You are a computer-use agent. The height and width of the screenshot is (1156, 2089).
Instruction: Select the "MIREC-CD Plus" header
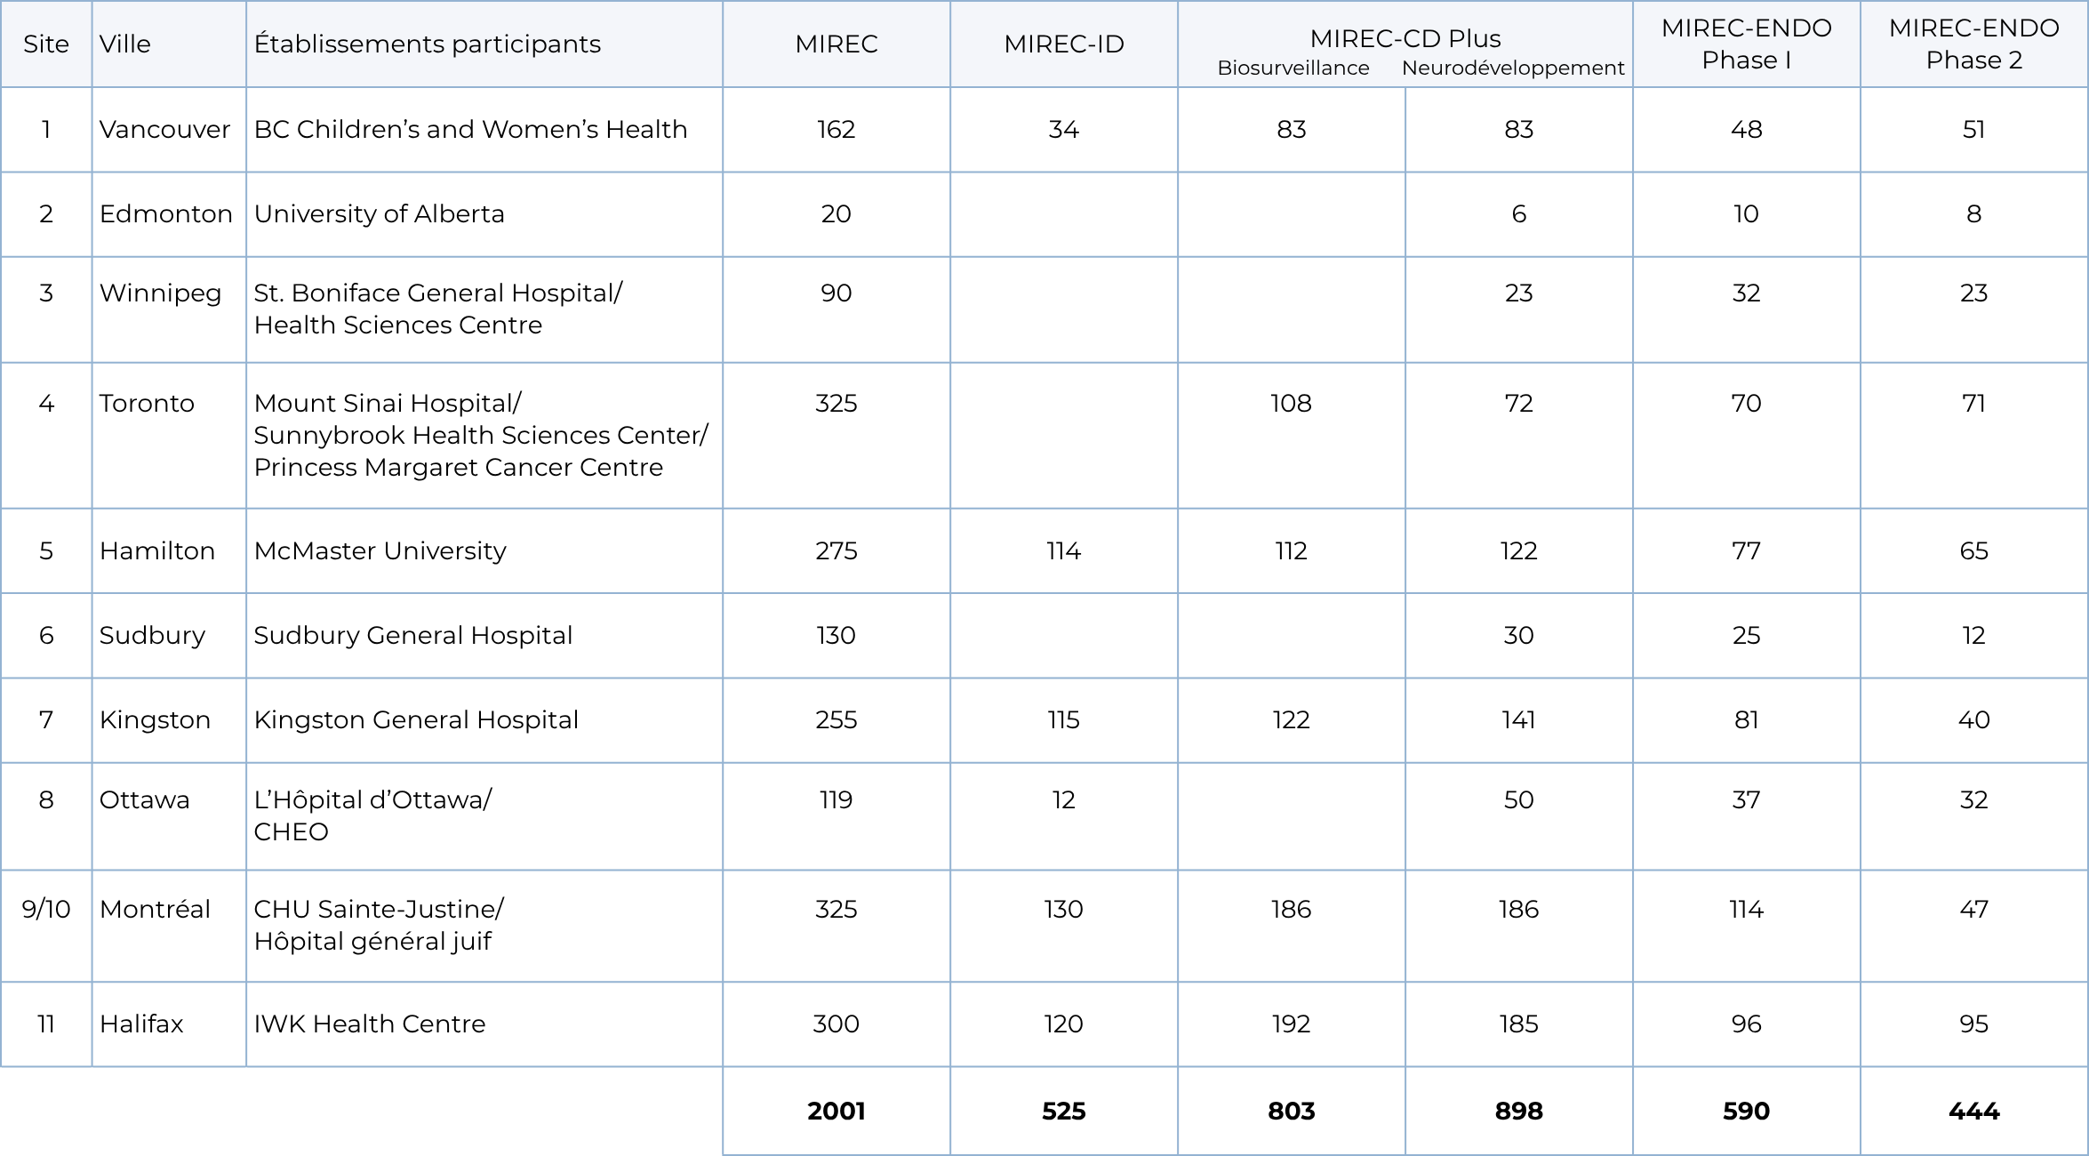(1405, 38)
